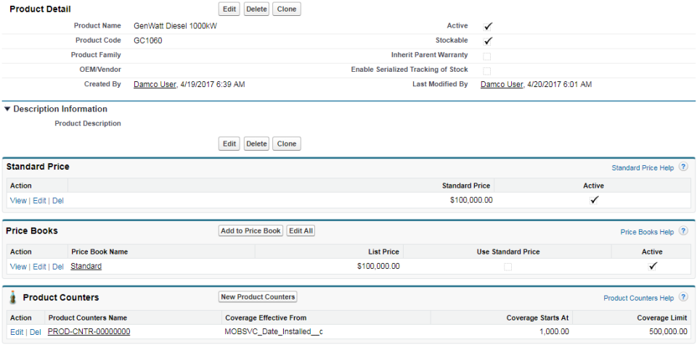
Task: Click Del link in the Standard Price row
Action: [x=58, y=201]
